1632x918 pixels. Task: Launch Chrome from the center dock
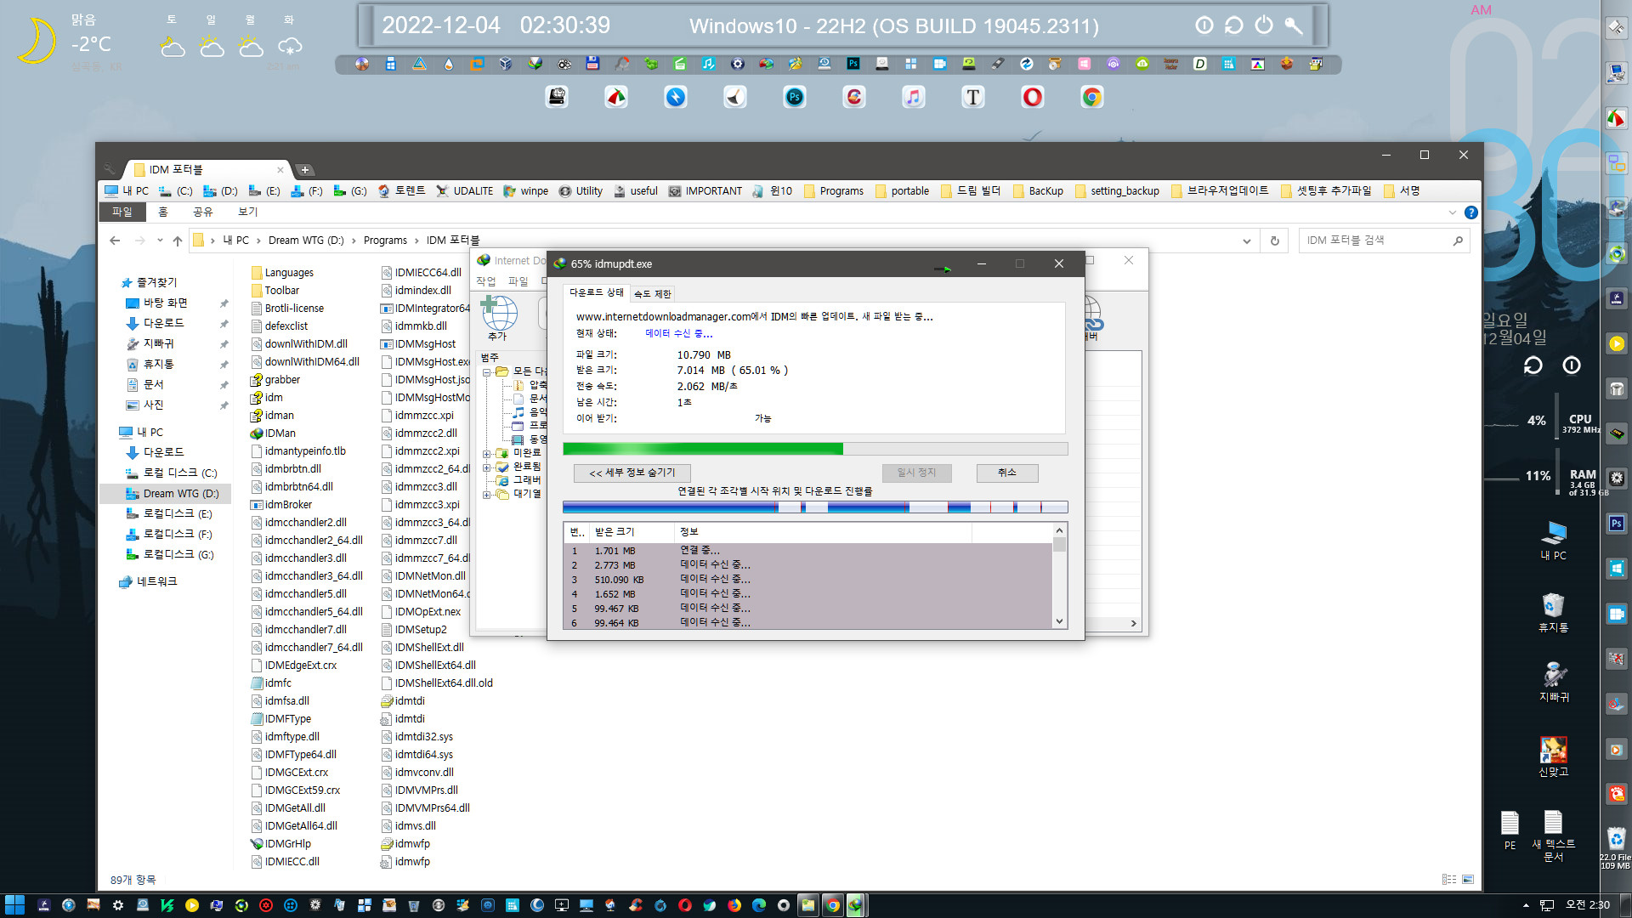point(1091,97)
